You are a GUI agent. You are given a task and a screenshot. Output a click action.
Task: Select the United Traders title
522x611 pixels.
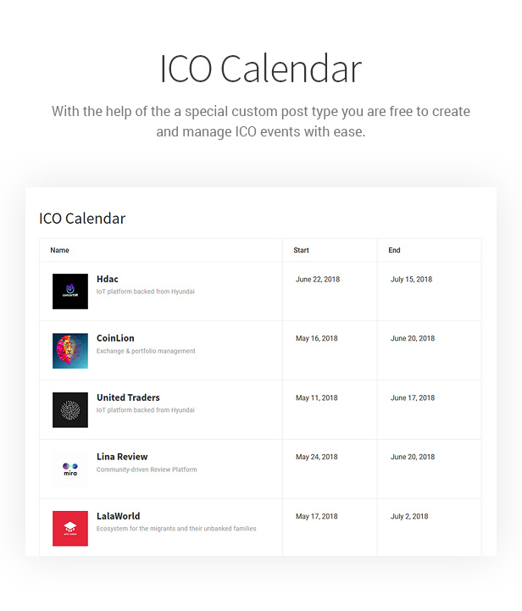tap(128, 397)
